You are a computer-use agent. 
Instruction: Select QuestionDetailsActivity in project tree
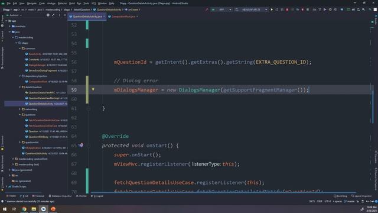pyautogui.click(x=41, y=104)
